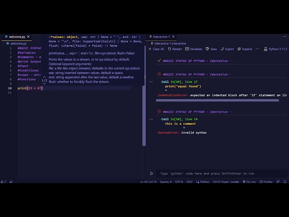289x217 pixels.
Task: Click SyntaxError: invalid syntax text
Action: pyautogui.click(x=182, y=132)
